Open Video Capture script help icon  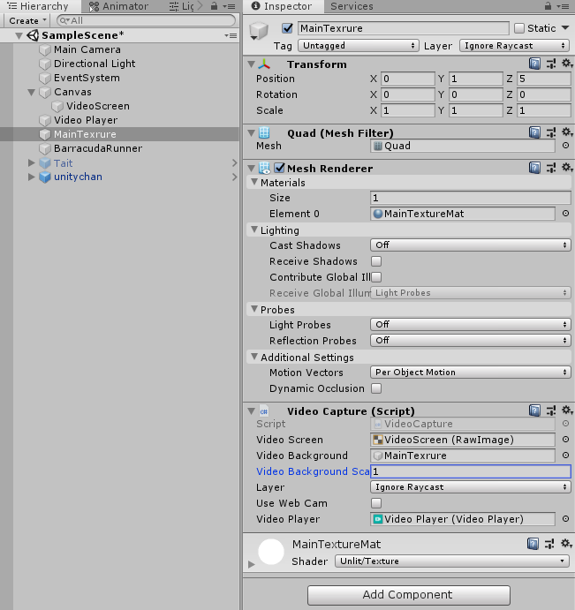tap(534, 410)
